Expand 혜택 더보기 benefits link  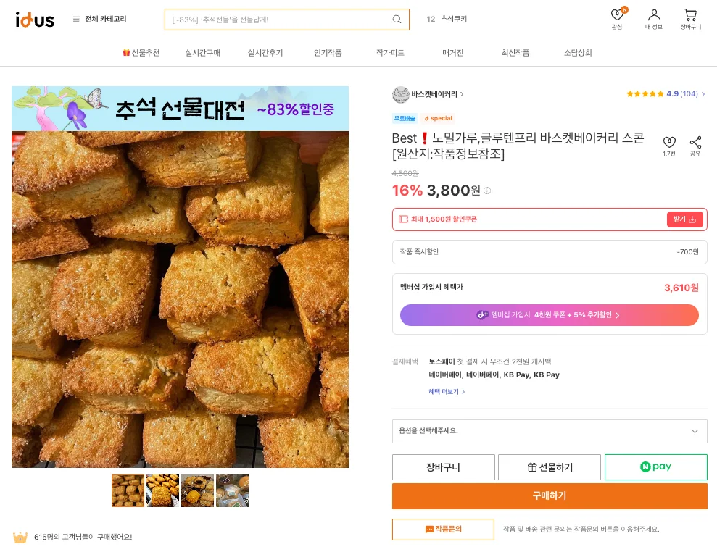[x=447, y=392]
